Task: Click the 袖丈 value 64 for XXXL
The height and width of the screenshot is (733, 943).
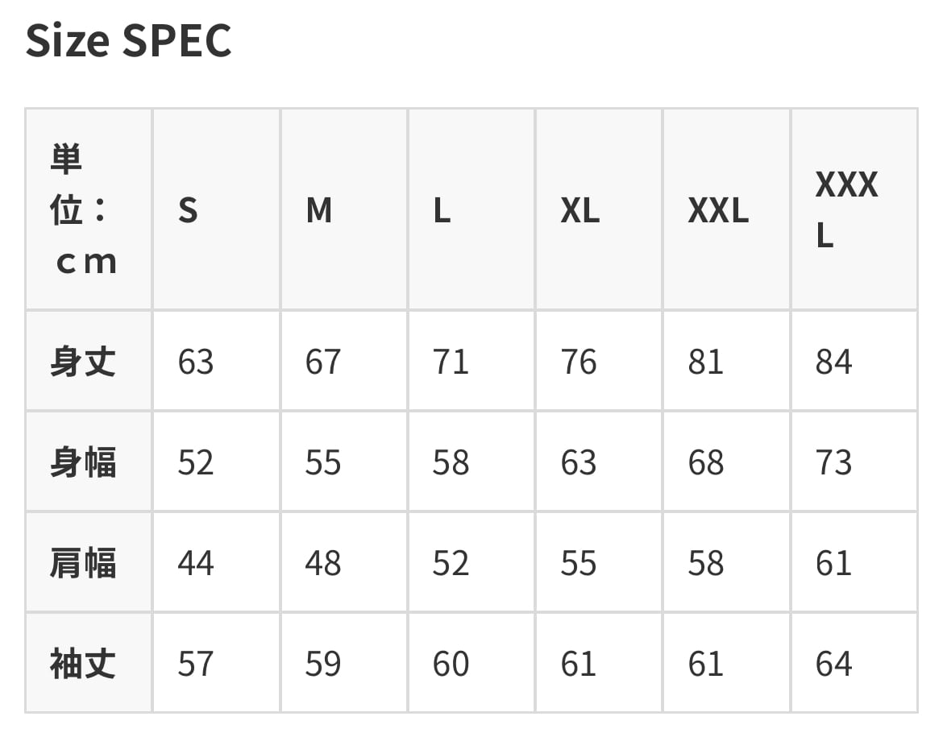Action: 833,664
